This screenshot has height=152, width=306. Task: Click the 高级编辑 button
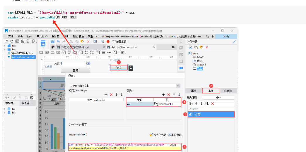pos(175,135)
